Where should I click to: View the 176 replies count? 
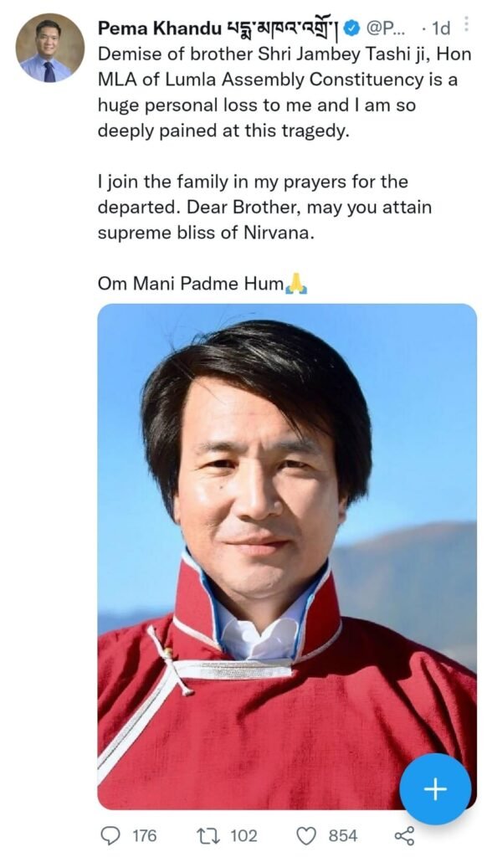coord(144,836)
